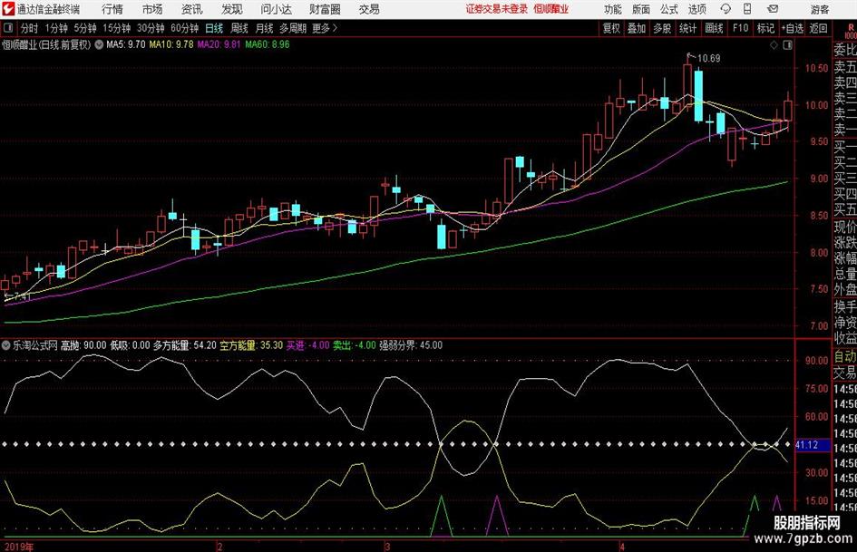Click the 10.69 high price marker

point(709,58)
